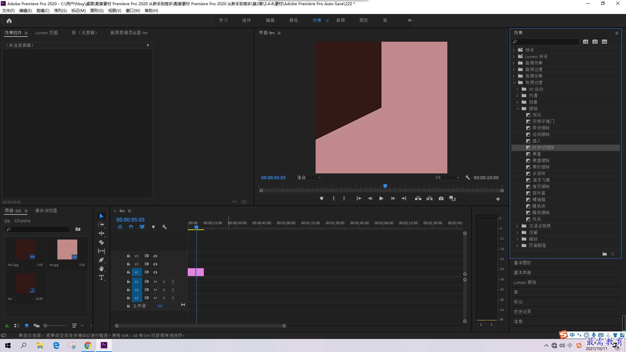Select the Selection tool in the toolbar
The width and height of the screenshot is (626, 352).
(101, 216)
